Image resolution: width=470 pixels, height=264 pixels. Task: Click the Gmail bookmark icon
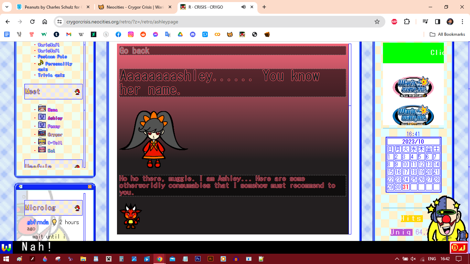point(69,34)
